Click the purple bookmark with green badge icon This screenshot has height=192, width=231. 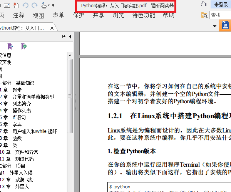pos(24,46)
